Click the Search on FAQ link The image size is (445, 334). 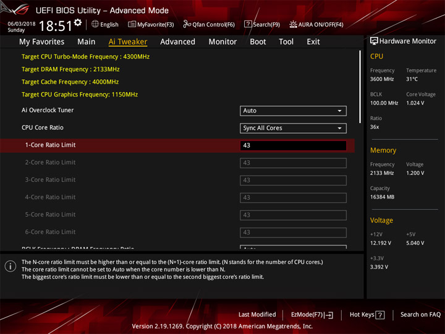pyautogui.click(x=420, y=314)
